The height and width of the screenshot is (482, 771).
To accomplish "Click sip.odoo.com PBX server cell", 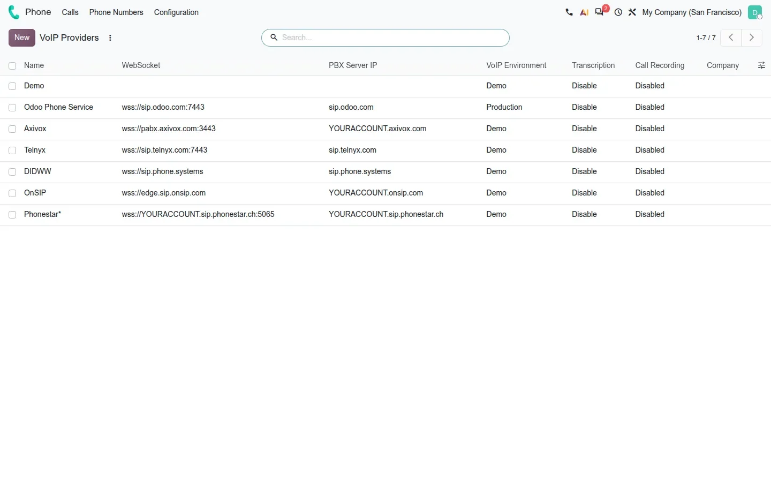I will pos(351,107).
